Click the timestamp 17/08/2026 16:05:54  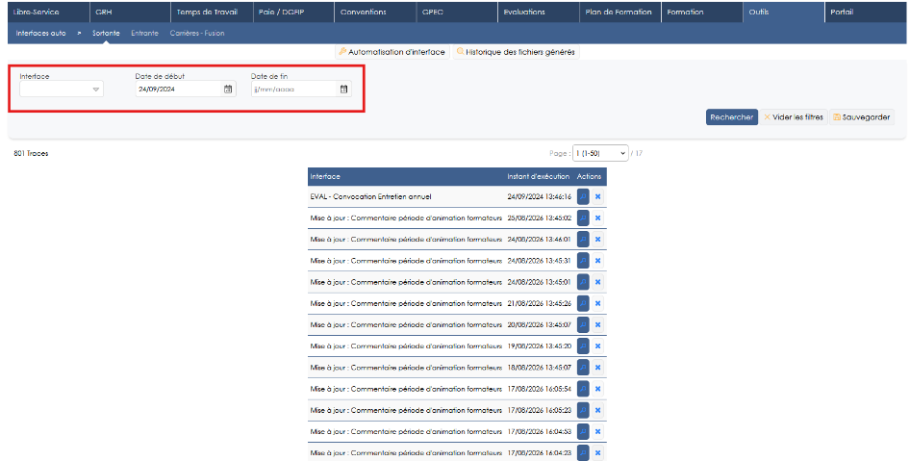click(539, 389)
